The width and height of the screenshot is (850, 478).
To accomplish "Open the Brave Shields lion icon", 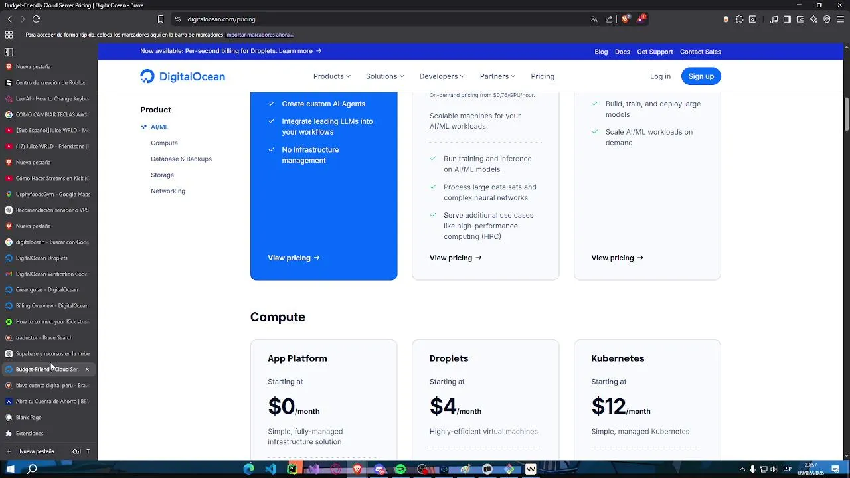I will click(625, 19).
